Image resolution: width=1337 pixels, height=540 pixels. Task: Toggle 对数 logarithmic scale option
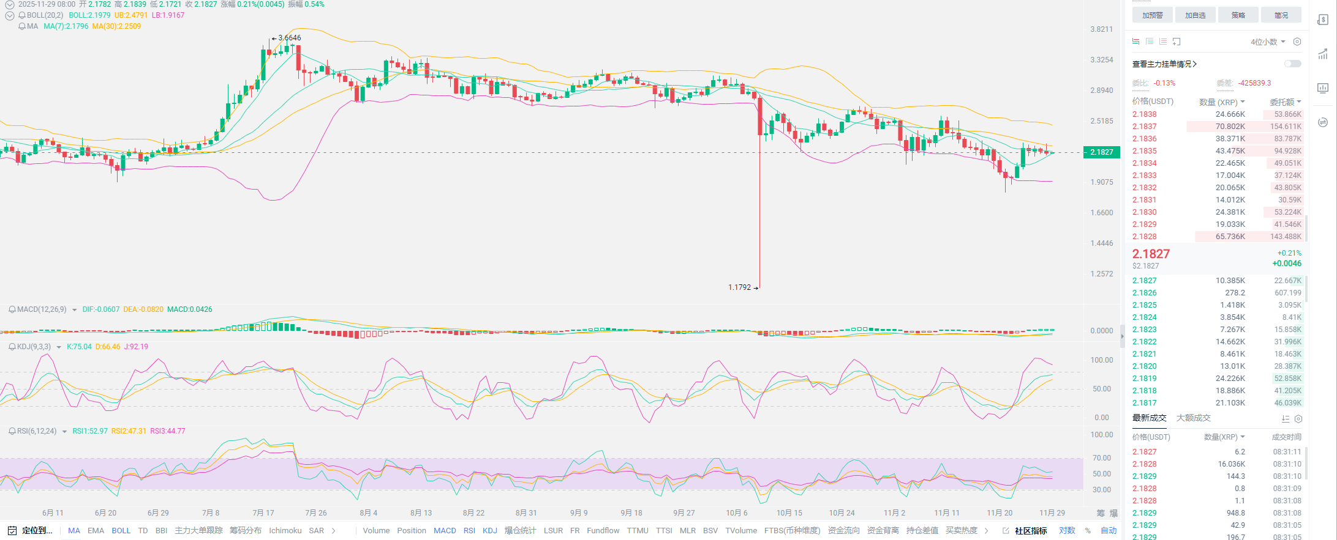click(x=1067, y=530)
